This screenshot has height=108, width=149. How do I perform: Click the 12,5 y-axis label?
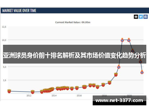tap(4, 27)
